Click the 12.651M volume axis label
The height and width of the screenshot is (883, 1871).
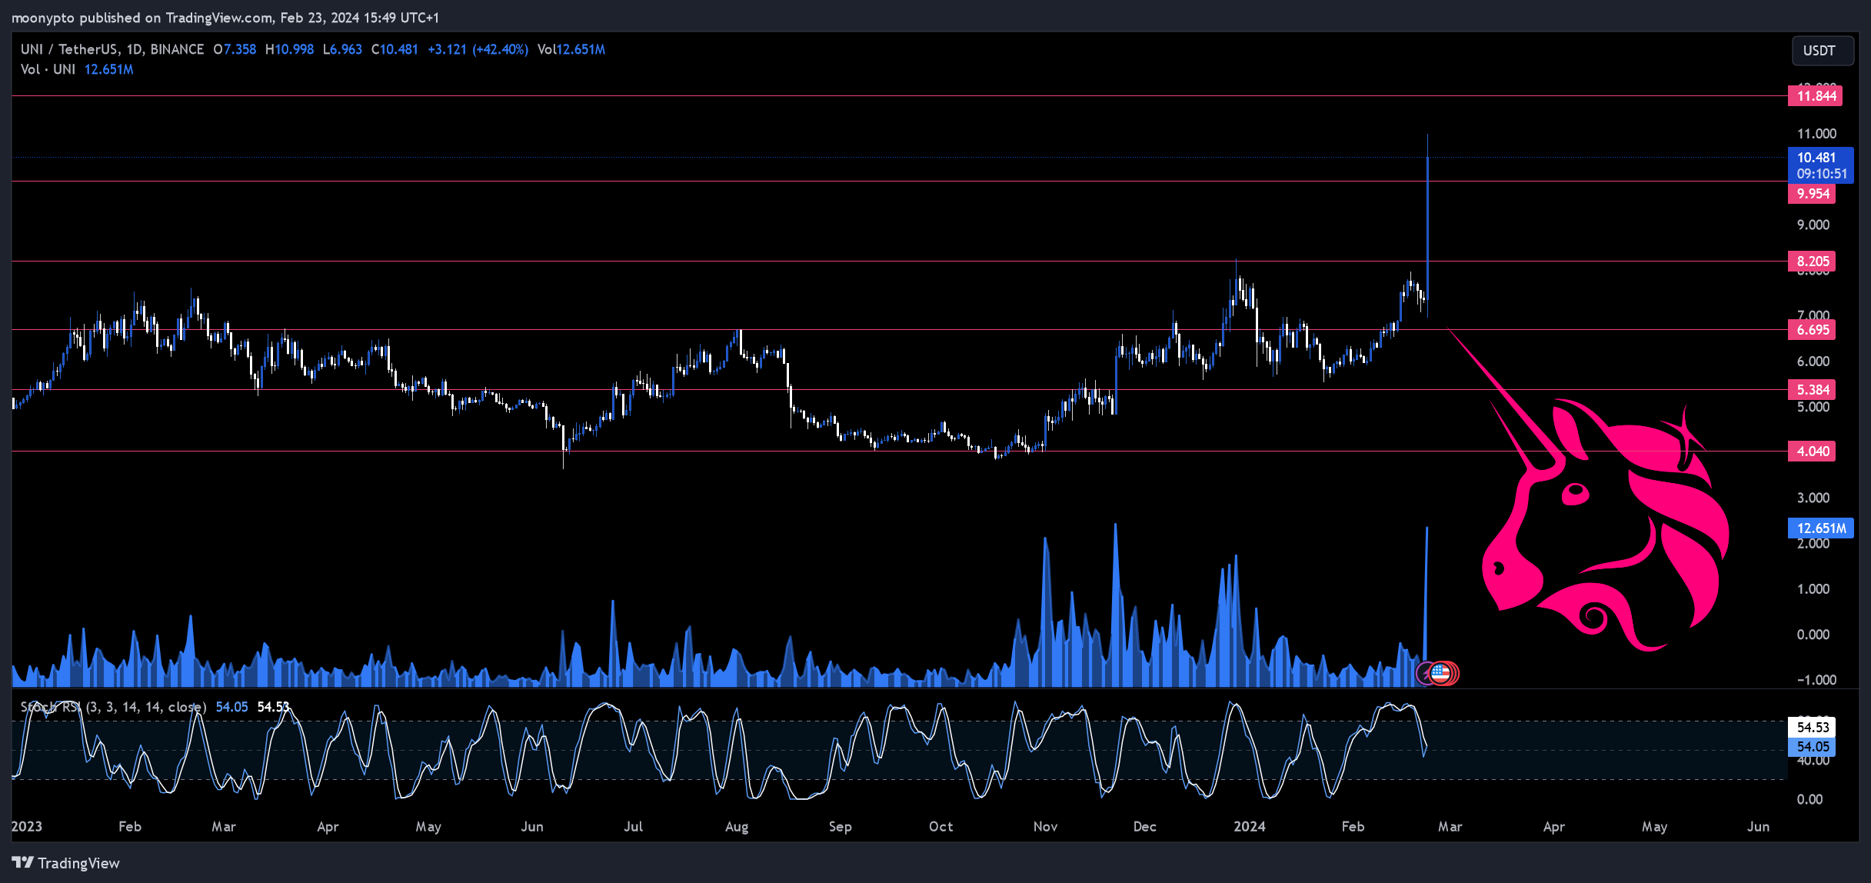coord(1821,528)
